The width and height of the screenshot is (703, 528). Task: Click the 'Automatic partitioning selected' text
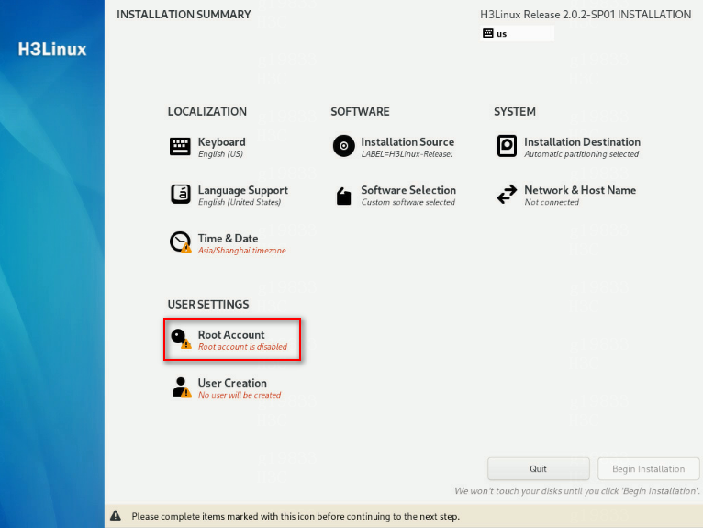(582, 154)
